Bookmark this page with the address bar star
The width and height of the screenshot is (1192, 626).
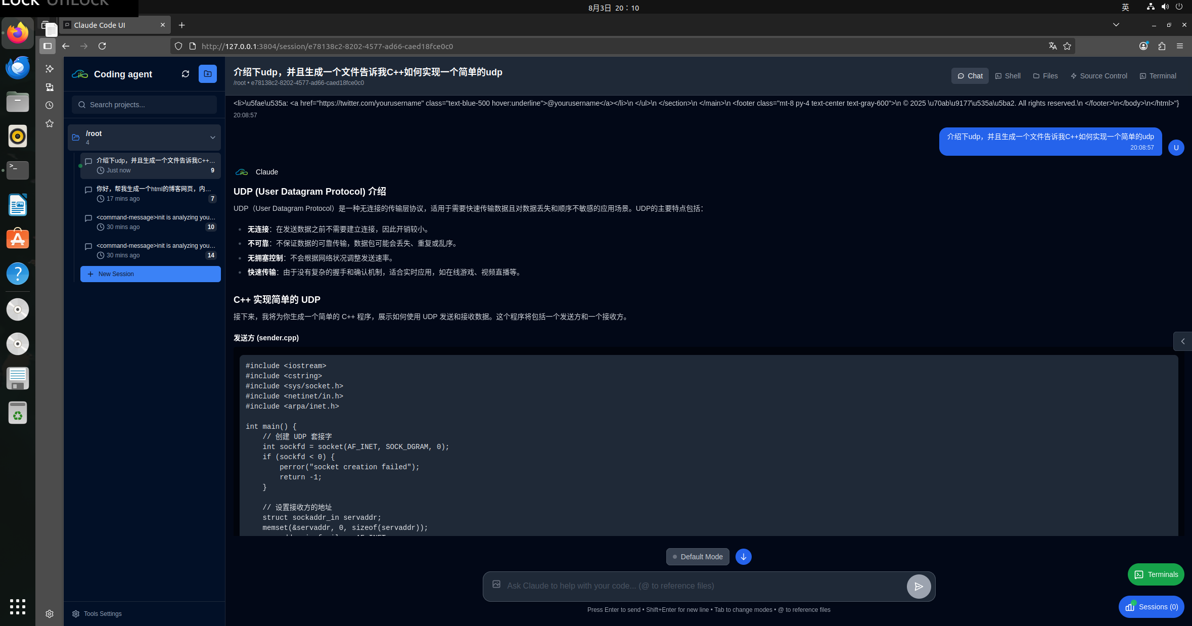pos(1067,46)
